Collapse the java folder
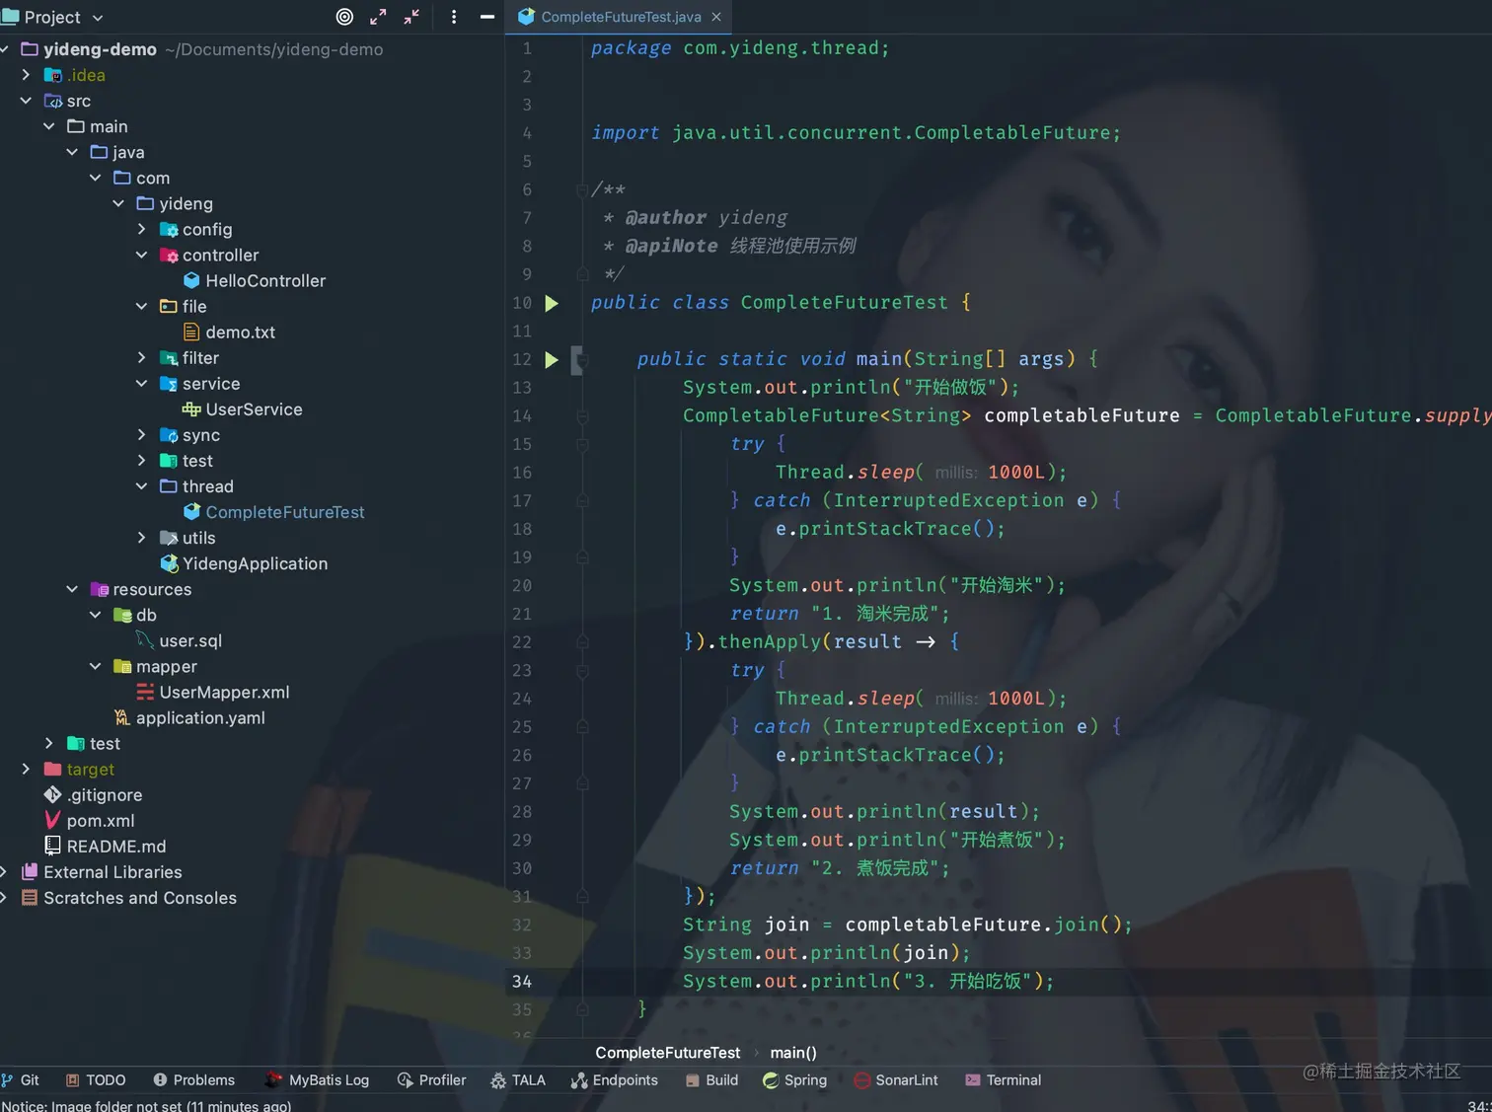Screen dimensions: 1492x1112 (72, 152)
